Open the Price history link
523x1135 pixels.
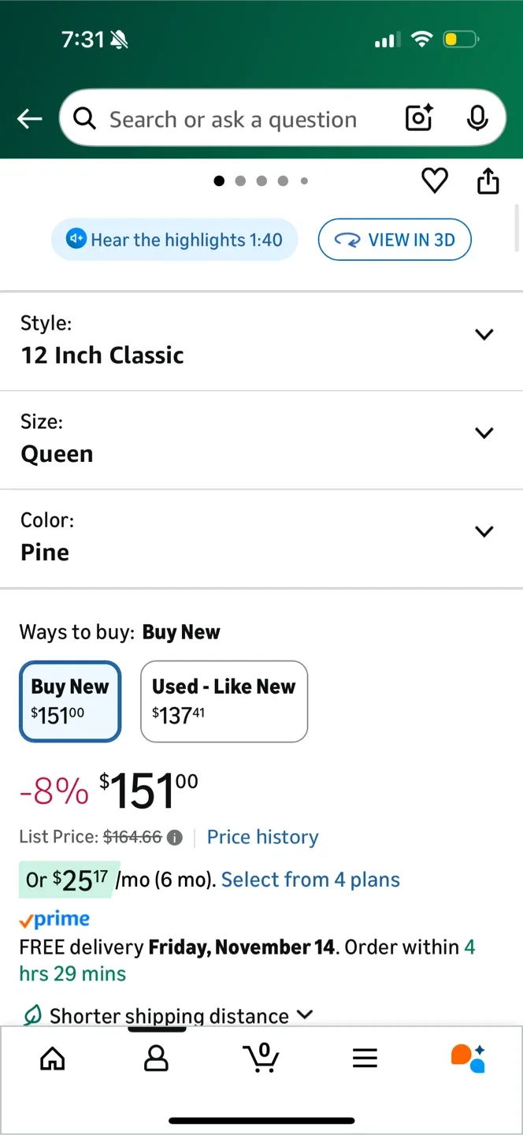pyautogui.click(x=263, y=837)
